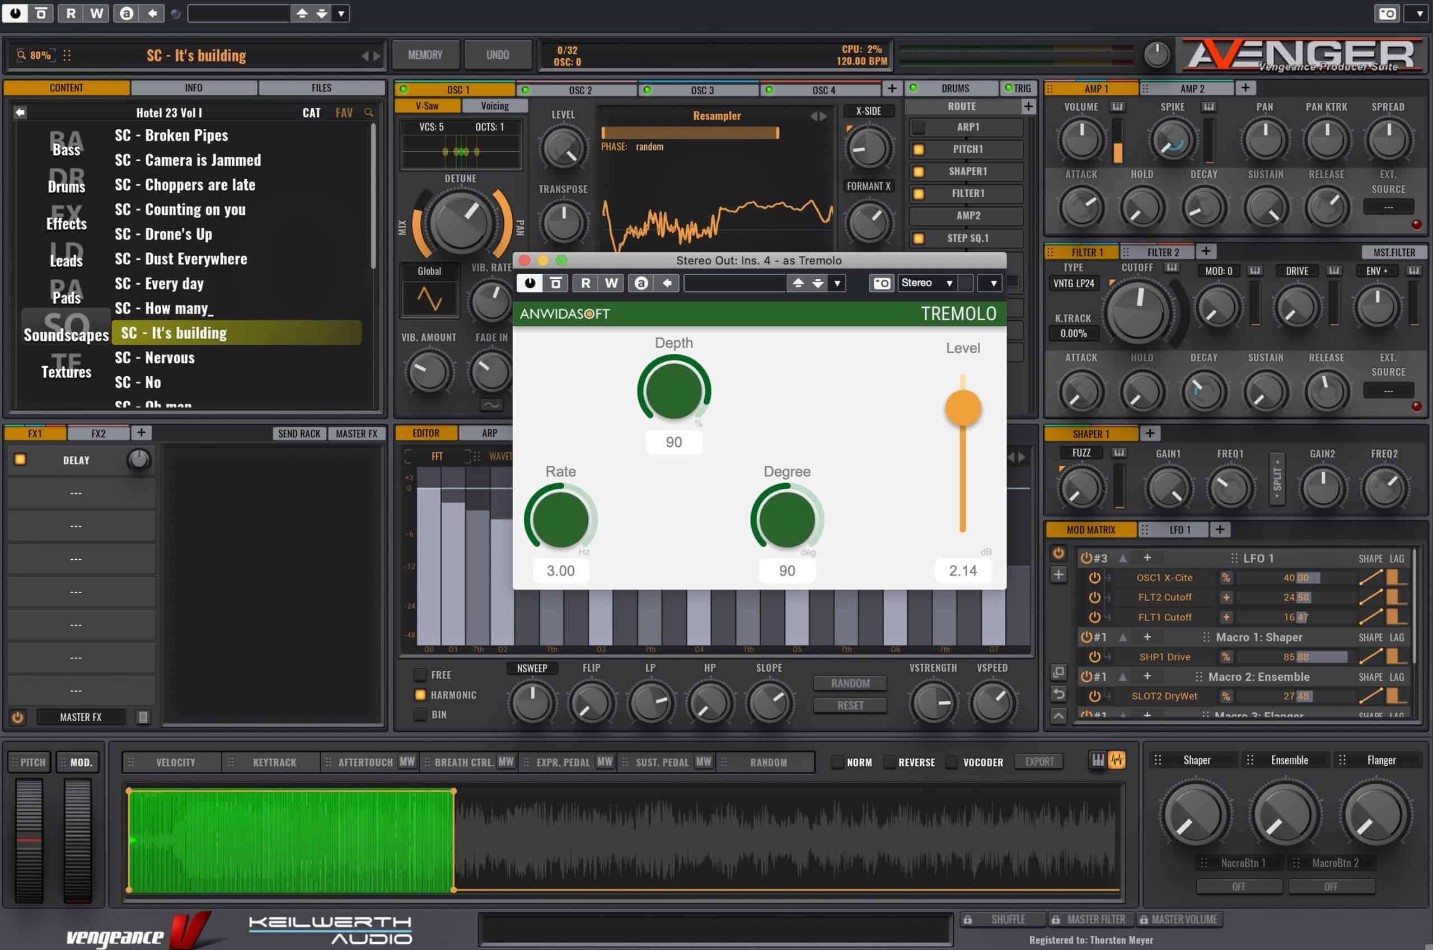The image size is (1433, 950).
Task: Click the RANDOM button in the editor
Action: coord(850,683)
